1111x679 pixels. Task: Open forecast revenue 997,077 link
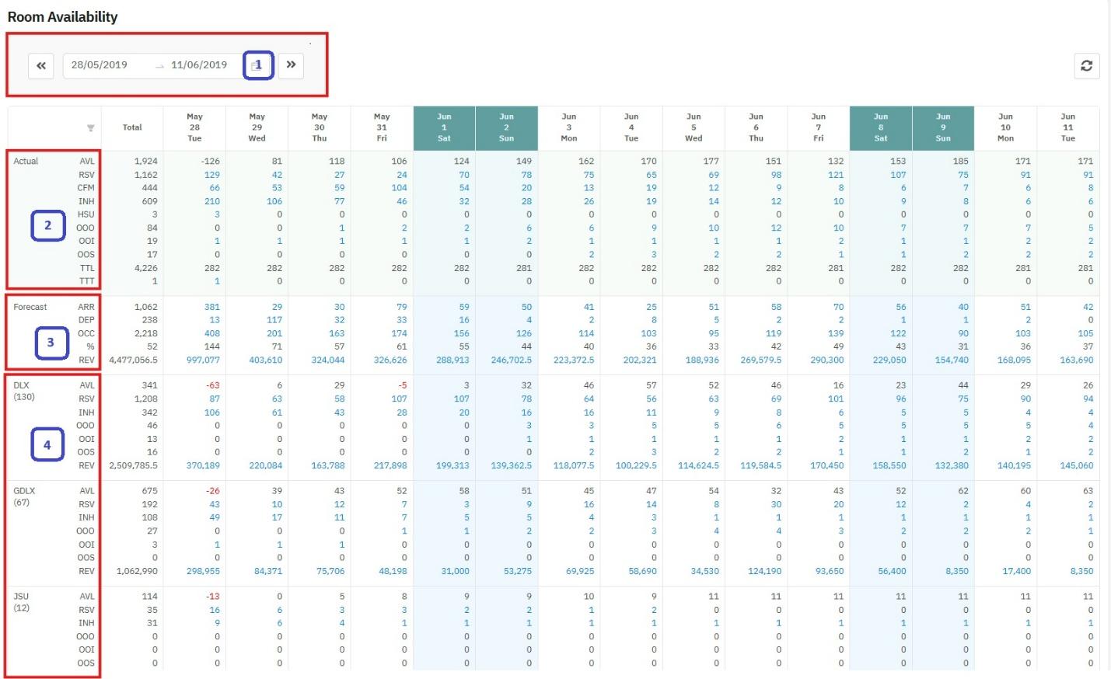click(x=203, y=360)
